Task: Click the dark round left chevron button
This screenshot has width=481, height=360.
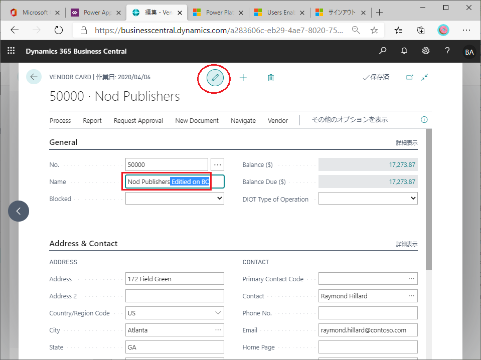Action: (19, 211)
